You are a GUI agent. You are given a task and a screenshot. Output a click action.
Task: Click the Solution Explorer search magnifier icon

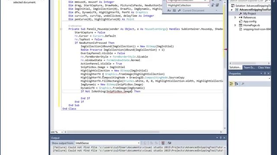(267, 1)
